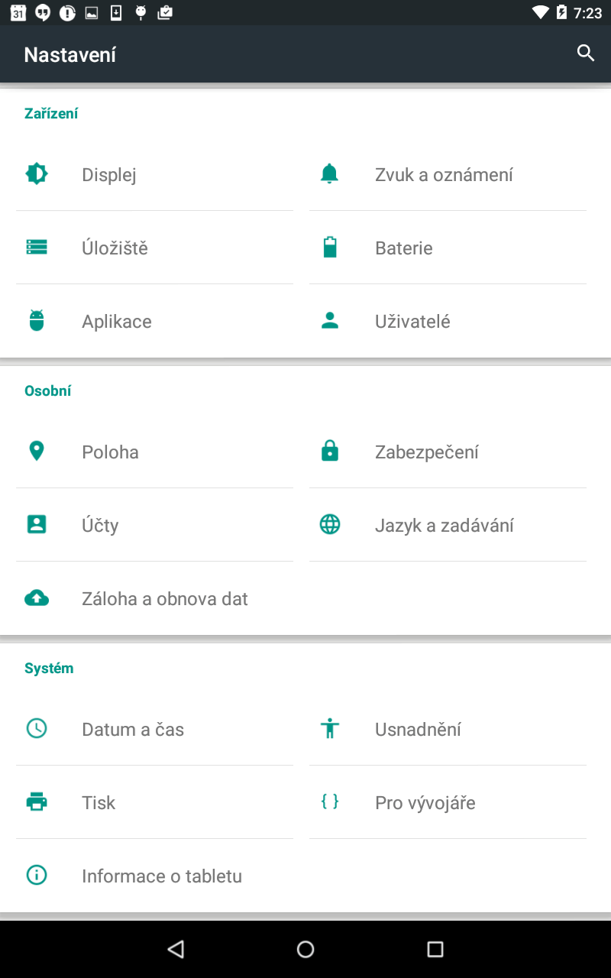This screenshot has width=611, height=978.
Task: Tap the padlock icon for Zabezpečení
Action: click(329, 452)
